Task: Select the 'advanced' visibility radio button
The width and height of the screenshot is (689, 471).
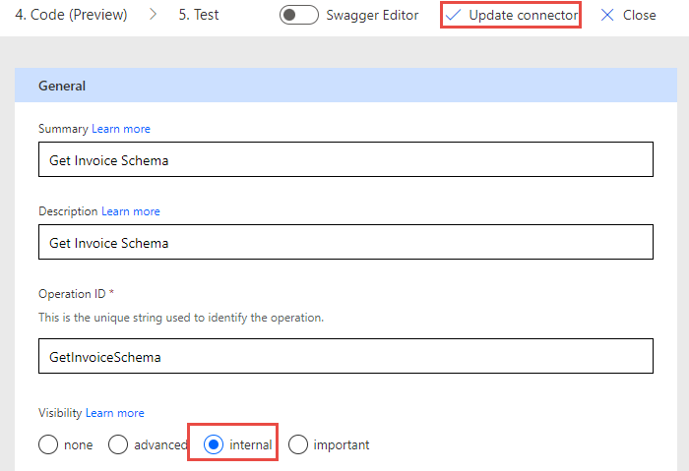Action: [x=118, y=444]
